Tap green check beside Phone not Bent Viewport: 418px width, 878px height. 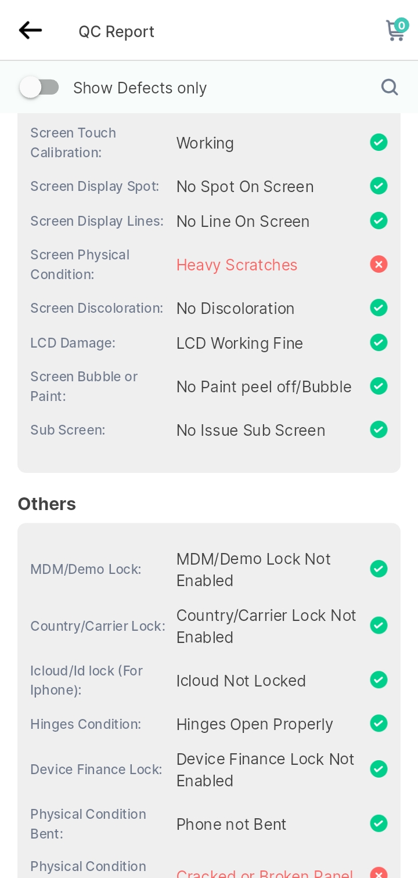379,823
